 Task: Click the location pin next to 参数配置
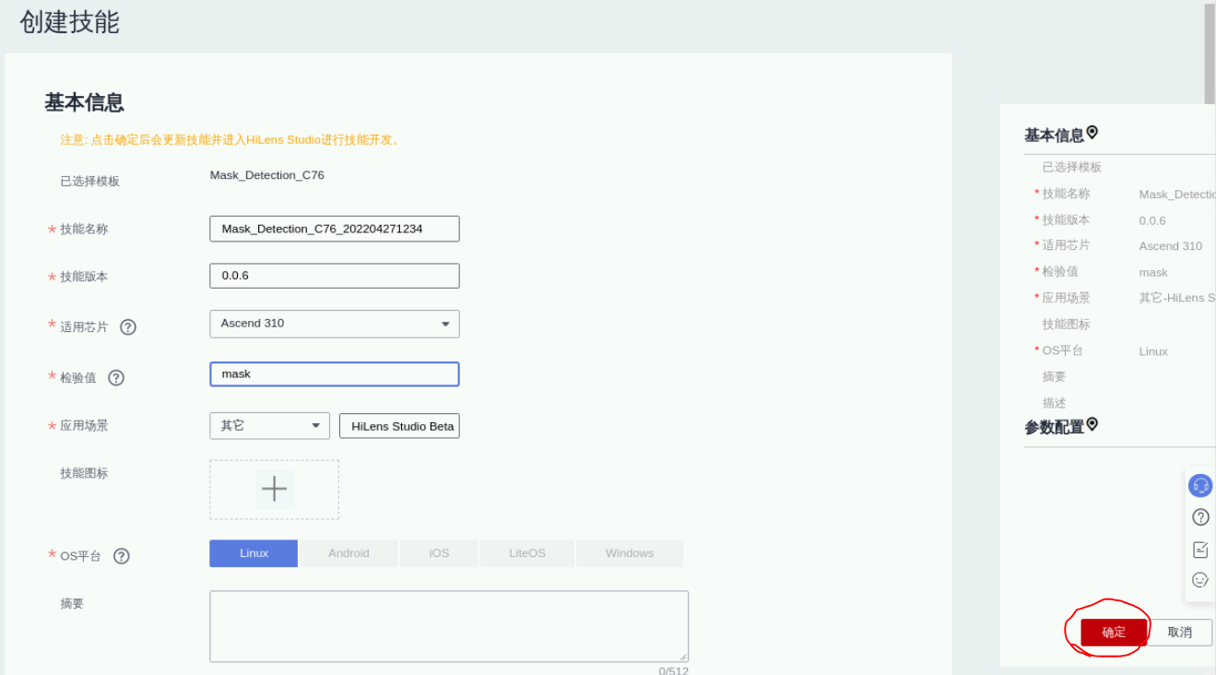point(1092,424)
